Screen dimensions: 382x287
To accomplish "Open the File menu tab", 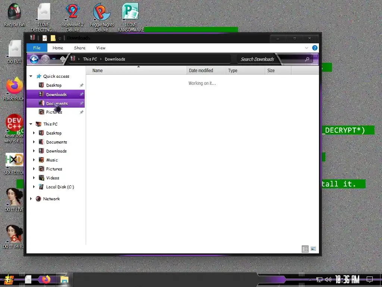I will pos(37,48).
